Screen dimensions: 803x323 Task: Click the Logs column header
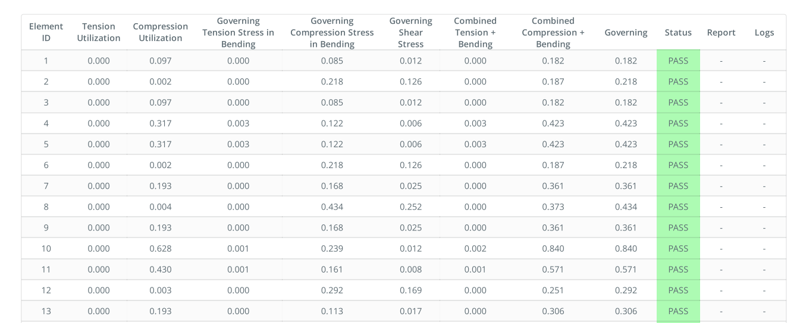[x=764, y=33]
